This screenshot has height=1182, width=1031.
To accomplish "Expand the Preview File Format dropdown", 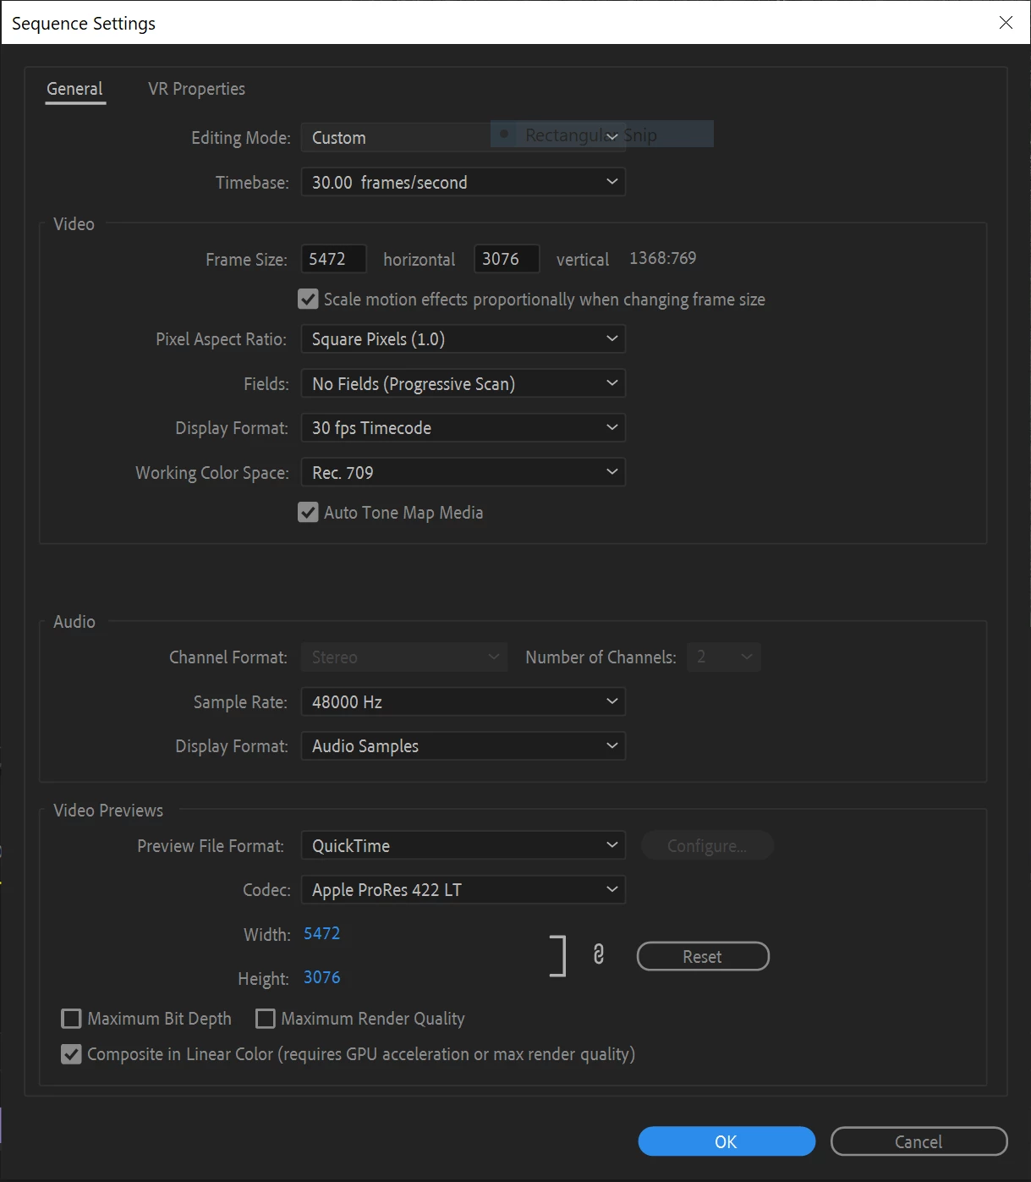I will tap(463, 845).
